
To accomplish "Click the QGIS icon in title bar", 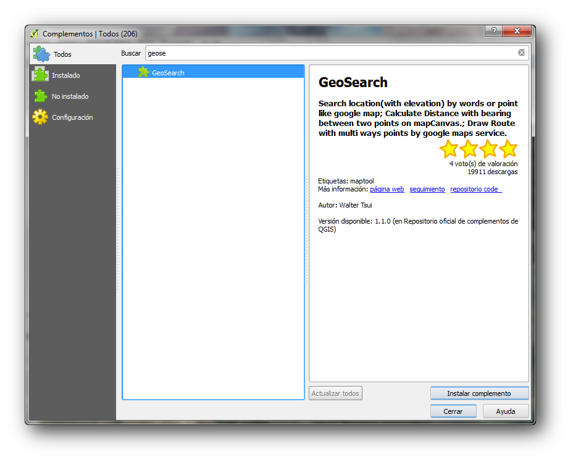I will pyautogui.click(x=35, y=33).
